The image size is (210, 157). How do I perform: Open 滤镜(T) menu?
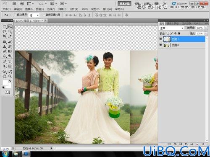[62, 9]
